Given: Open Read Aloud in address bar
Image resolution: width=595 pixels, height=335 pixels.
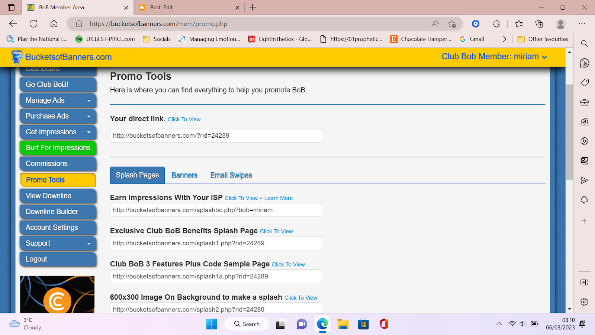Looking at the screenshot, I should (x=435, y=24).
